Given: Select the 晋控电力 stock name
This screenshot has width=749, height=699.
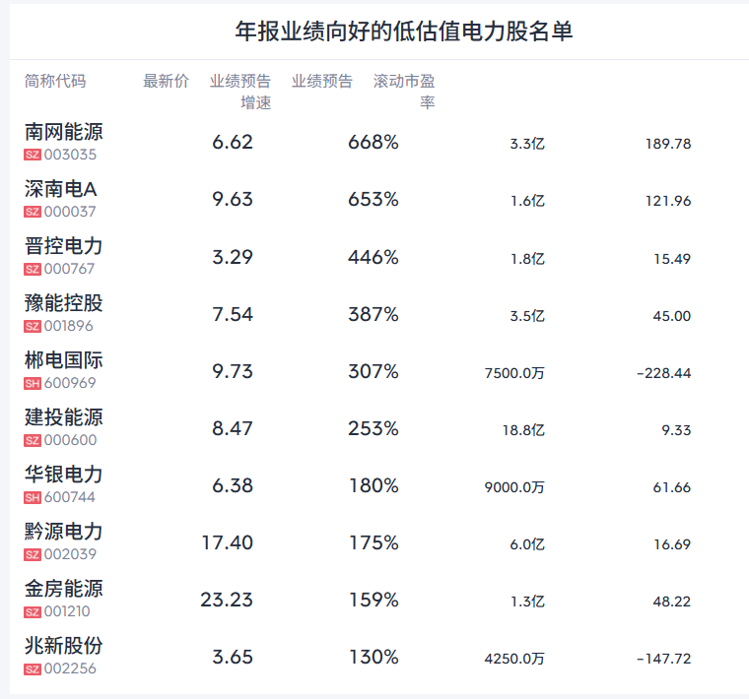Looking at the screenshot, I should 64,246.
